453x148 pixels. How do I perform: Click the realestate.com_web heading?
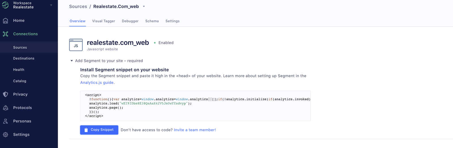(118, 42)
